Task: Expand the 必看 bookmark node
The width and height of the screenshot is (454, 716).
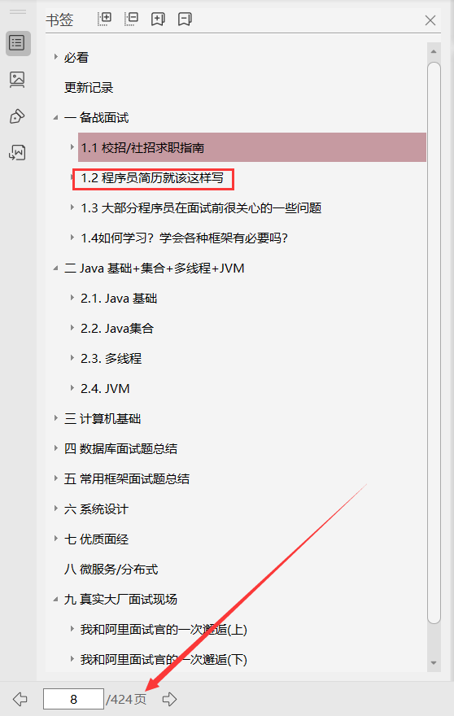Action: click(x=55, y=57)
